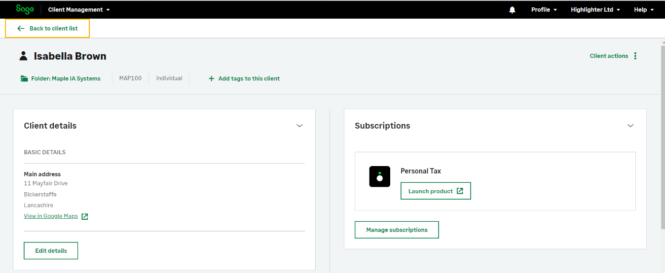Open the notifications bell
The width and height of the screenshot is (665, 273).
[512, 10]
